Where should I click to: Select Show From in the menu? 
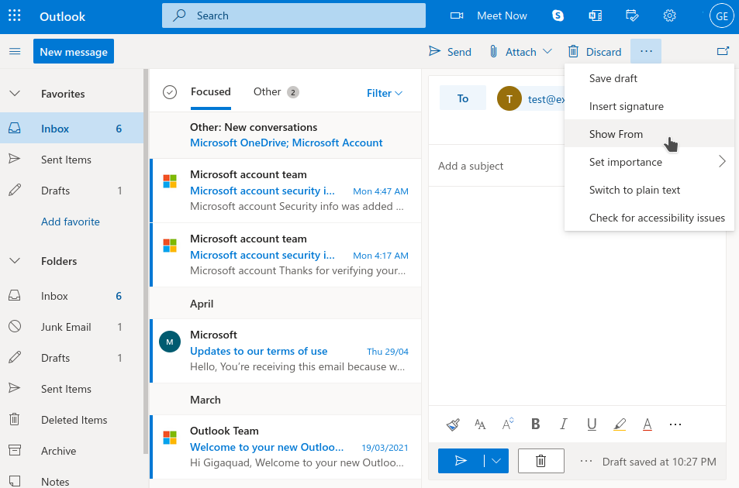coord(616,133)
